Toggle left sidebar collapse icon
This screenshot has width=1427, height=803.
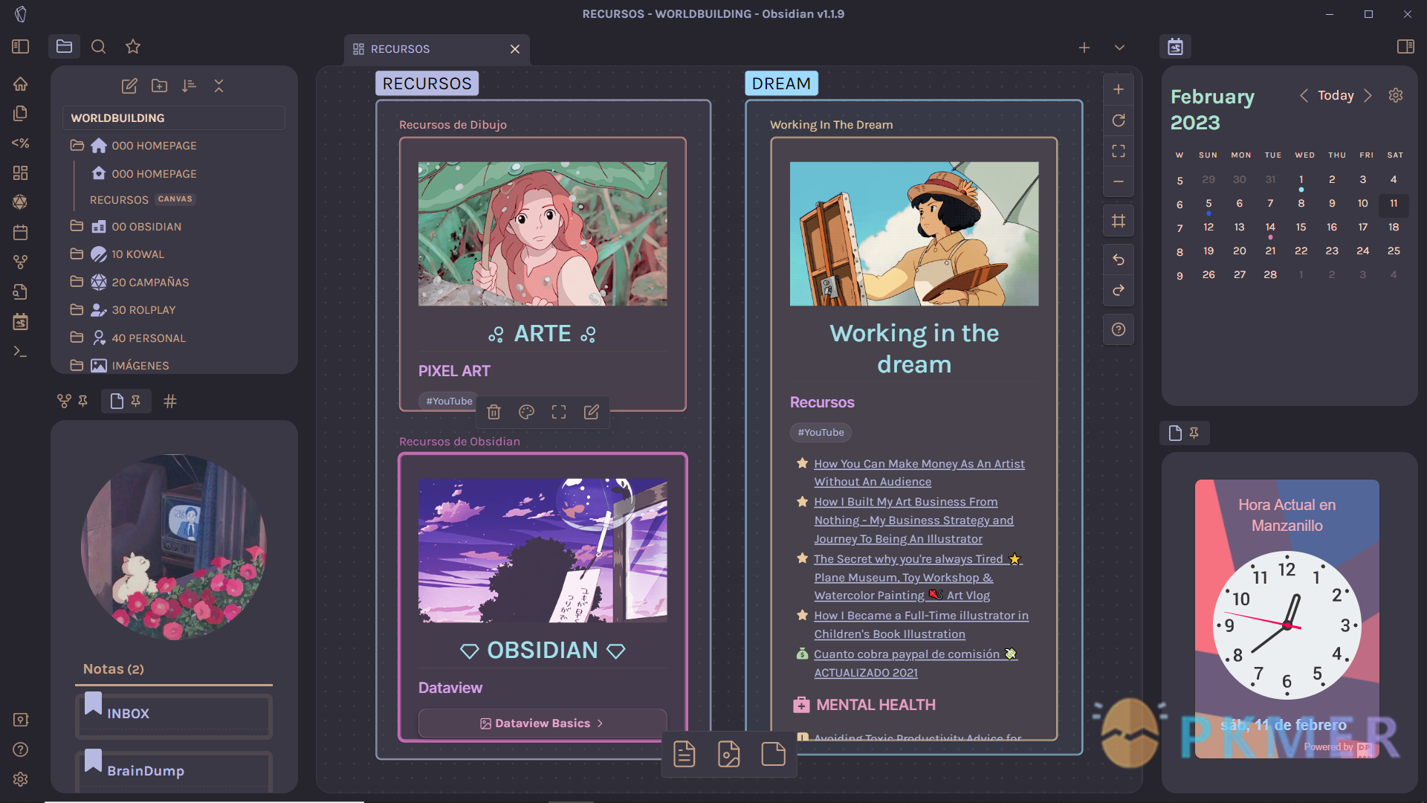point(21,47)
